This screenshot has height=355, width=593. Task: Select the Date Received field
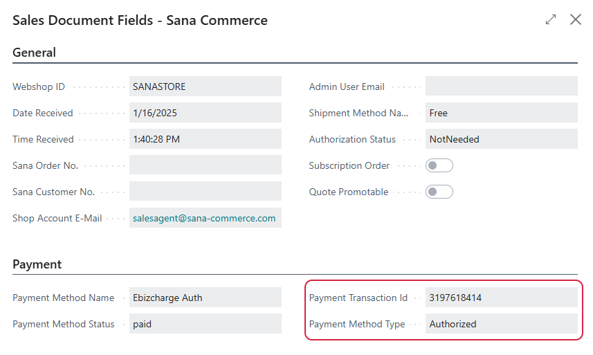pyautogui.click(x=206, y=113)
